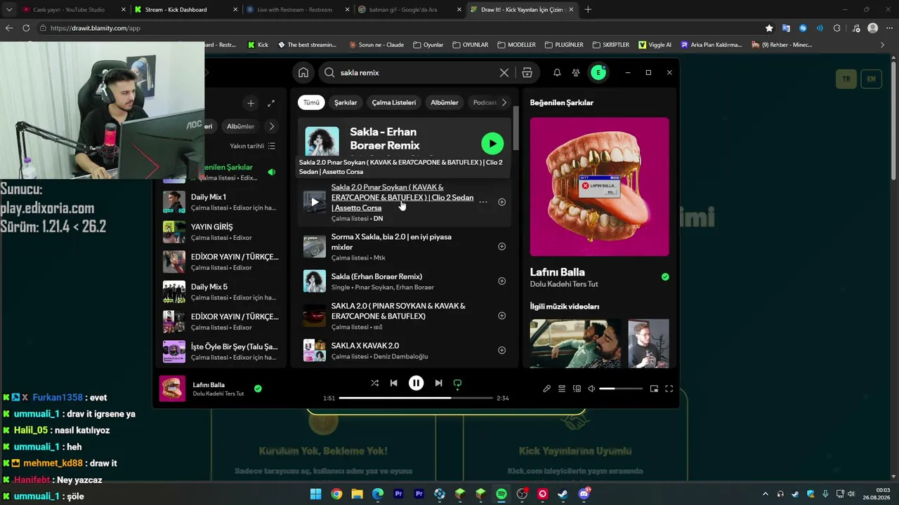899x505 pixels.
Task: Open Yakın tarihli sort options
Action: click(x=252, y=146)
